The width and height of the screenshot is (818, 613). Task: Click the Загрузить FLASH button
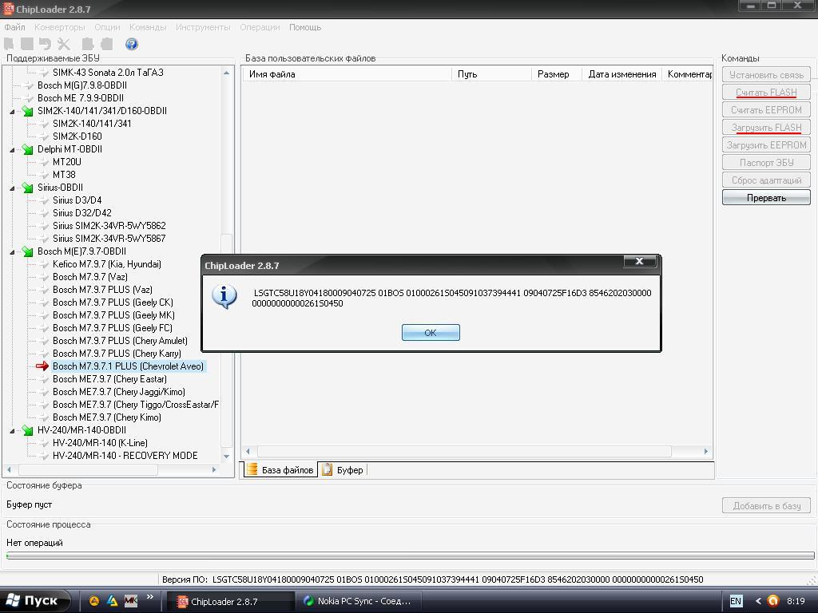(766, 127)
